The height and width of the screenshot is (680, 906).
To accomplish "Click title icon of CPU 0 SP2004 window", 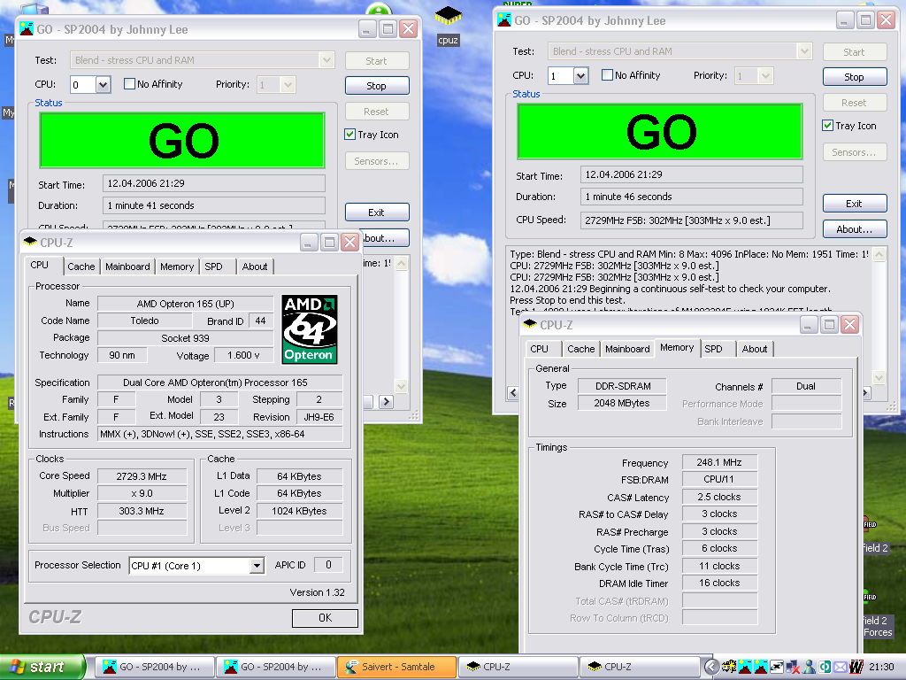I will click(27, 29).
